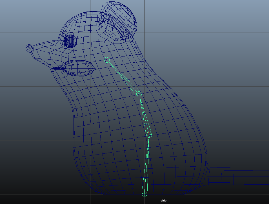Click the lowest bone above the root joint

coord(146,166)
